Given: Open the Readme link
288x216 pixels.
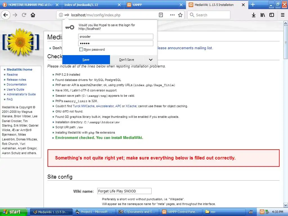Looking at the screenshot, I should pos(12,75).
